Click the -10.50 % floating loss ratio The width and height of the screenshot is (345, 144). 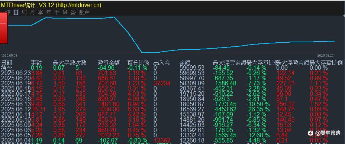tap(258, 104)
